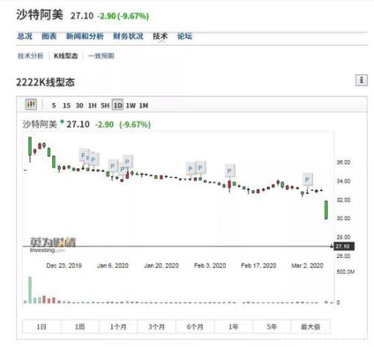374x347 pixels.
Task: Click the 36.00 price axis label
Action: click(x=343, y=162)
